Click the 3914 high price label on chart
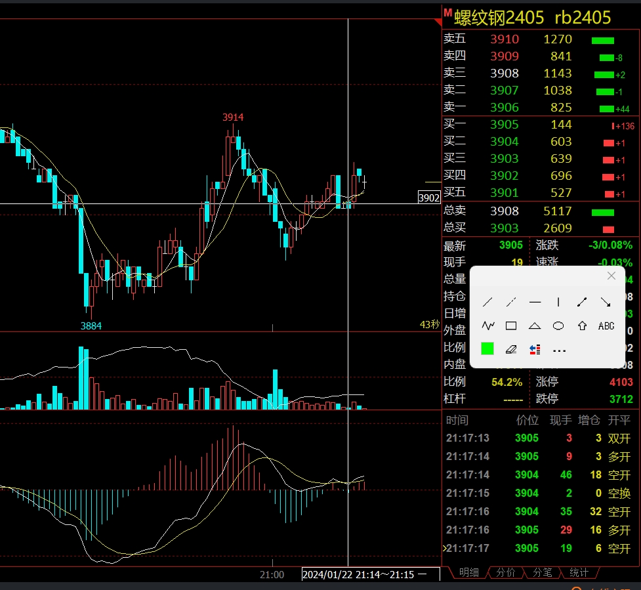Image resolution: width=641 pixels, height=590 pixels. (233, 117)
